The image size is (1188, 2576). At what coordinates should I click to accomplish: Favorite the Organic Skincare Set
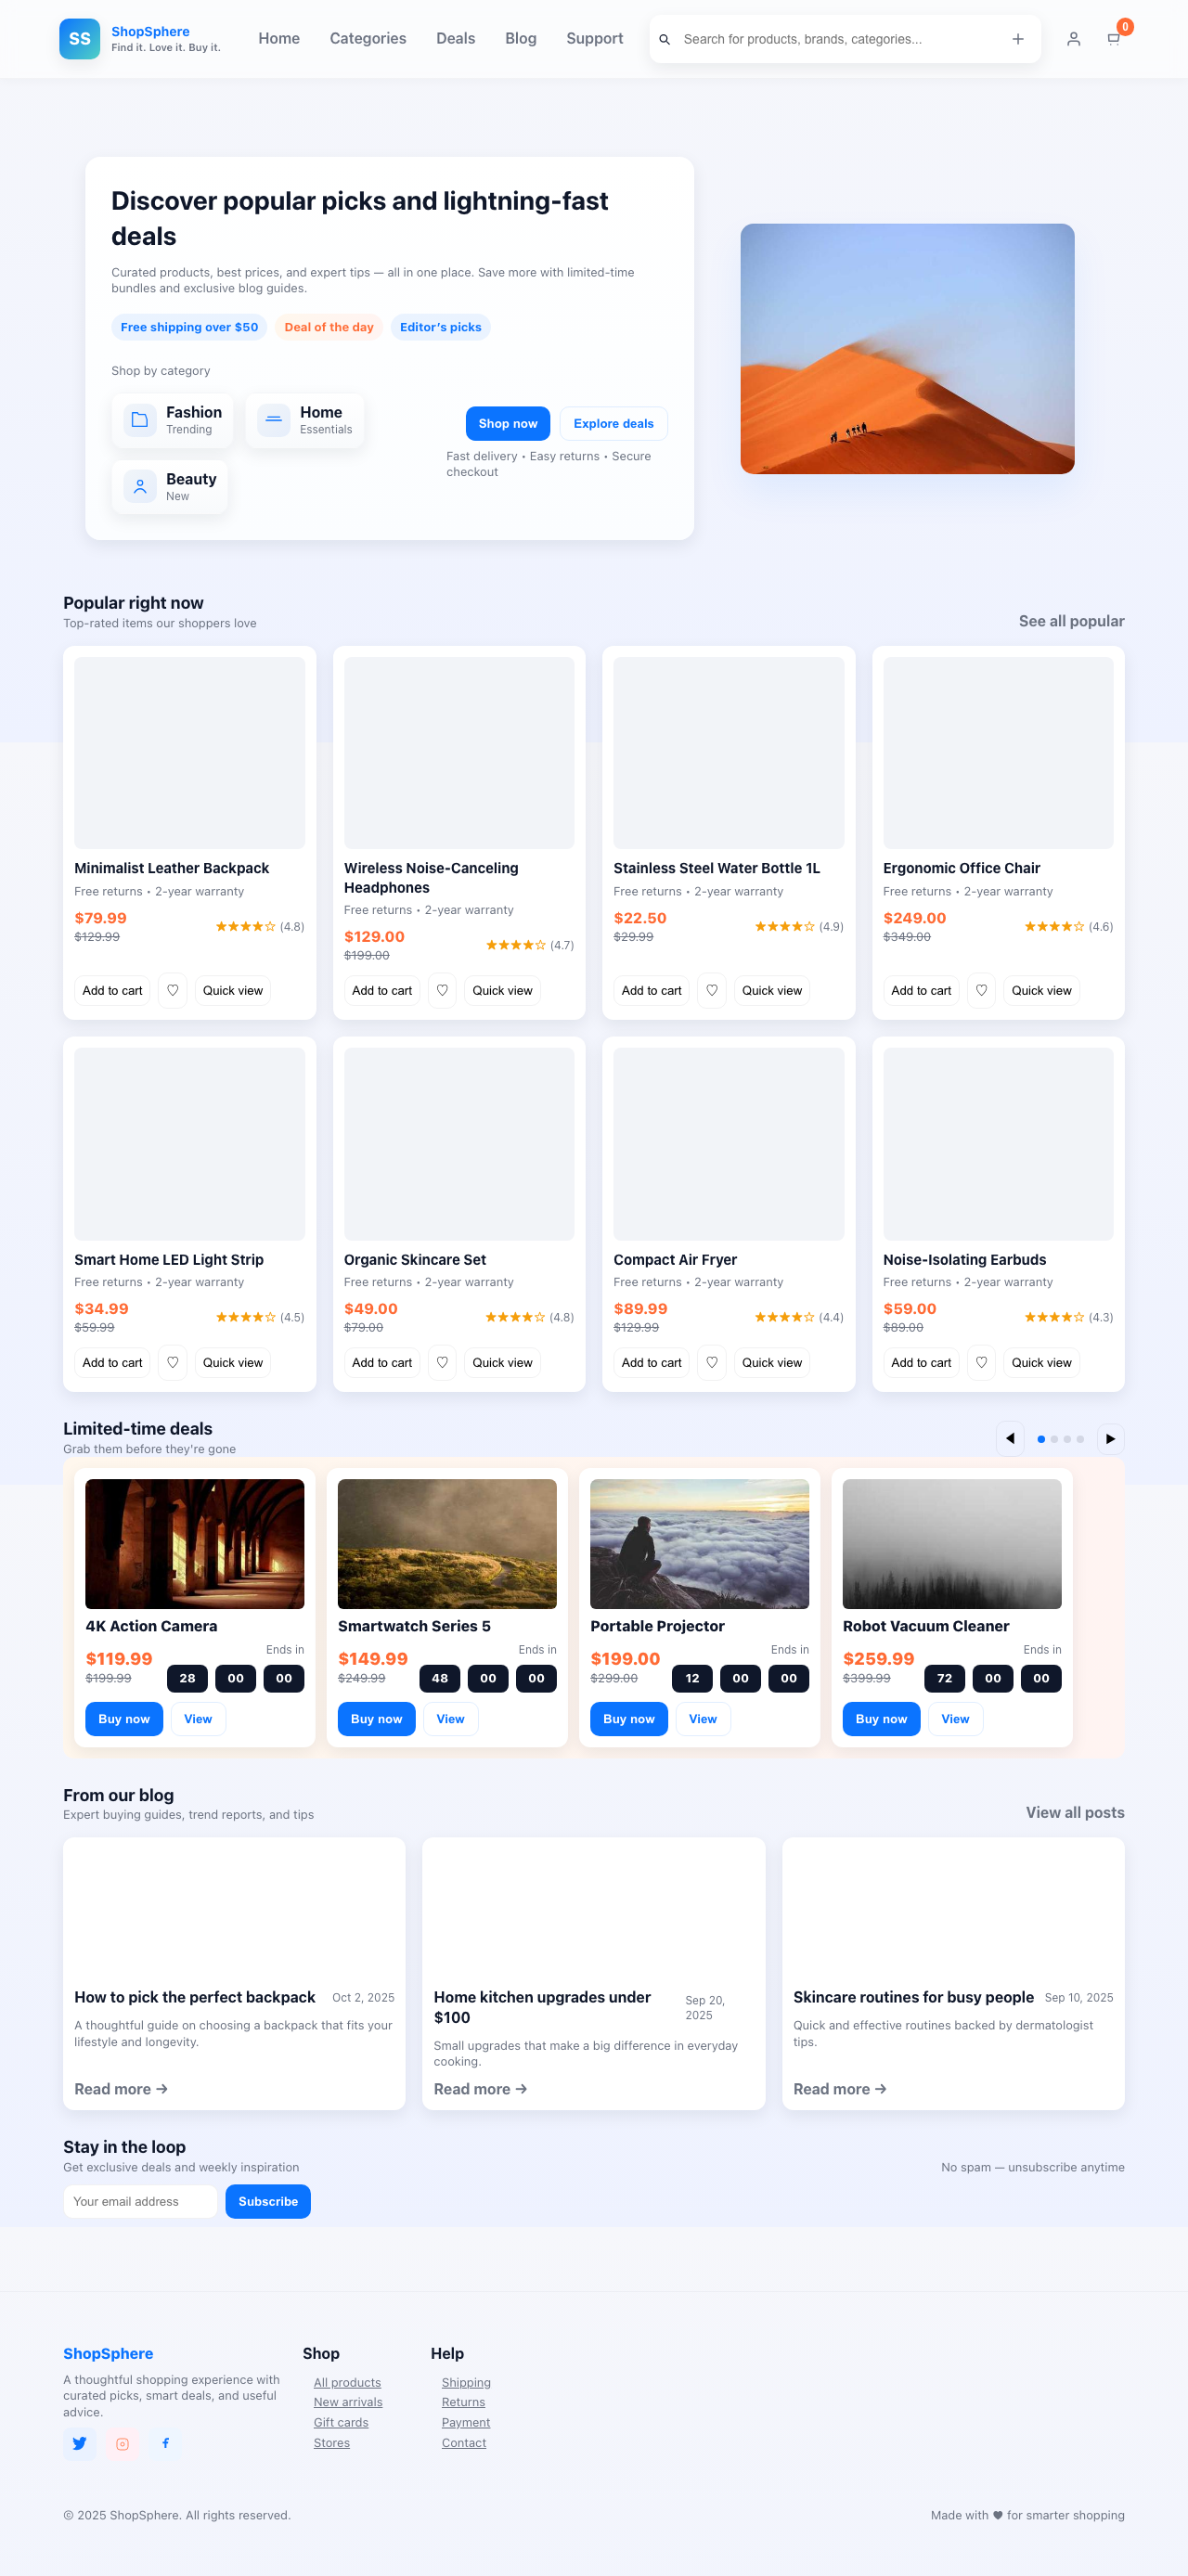click(x=442, y=1362)
